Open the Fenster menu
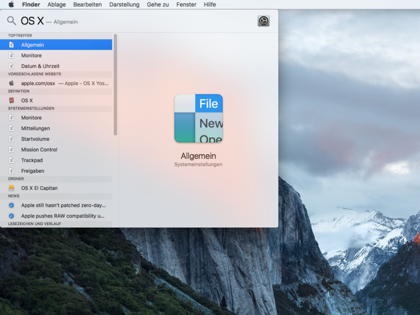The height and width of the screenshot is (315, 420). 186,4
